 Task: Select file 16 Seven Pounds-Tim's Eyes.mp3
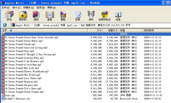[x=23, y=89]
